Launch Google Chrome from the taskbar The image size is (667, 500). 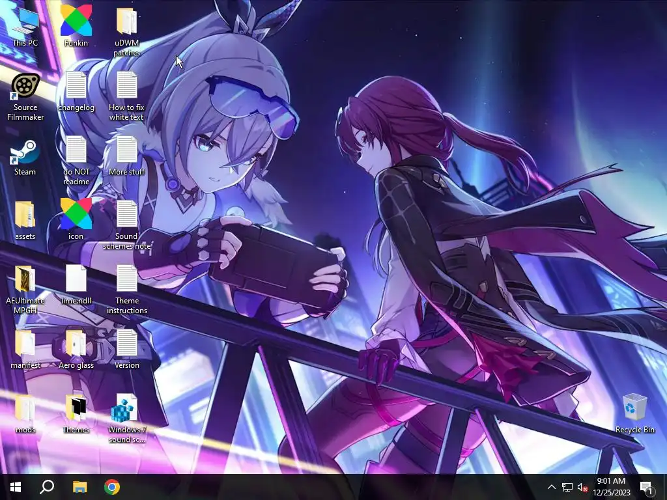click(x=112, y=487)
